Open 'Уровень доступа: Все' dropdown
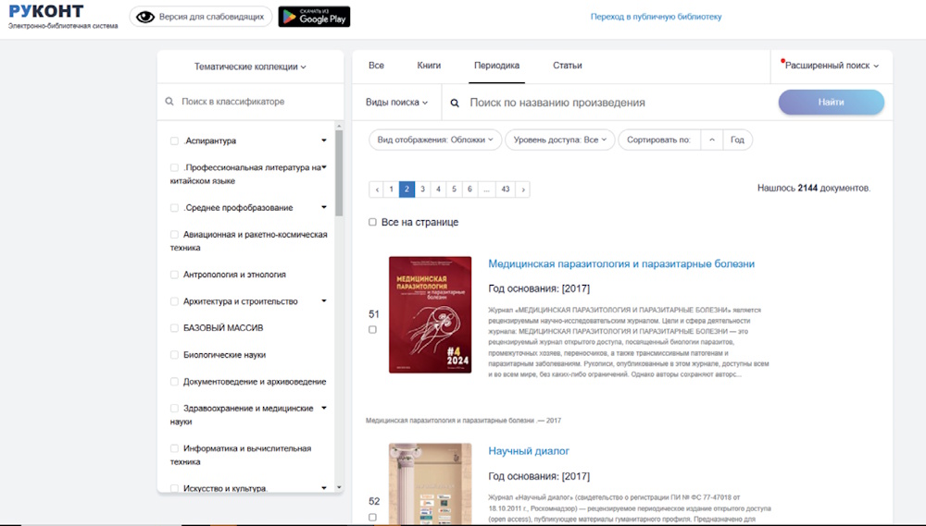 pos(559,140)
